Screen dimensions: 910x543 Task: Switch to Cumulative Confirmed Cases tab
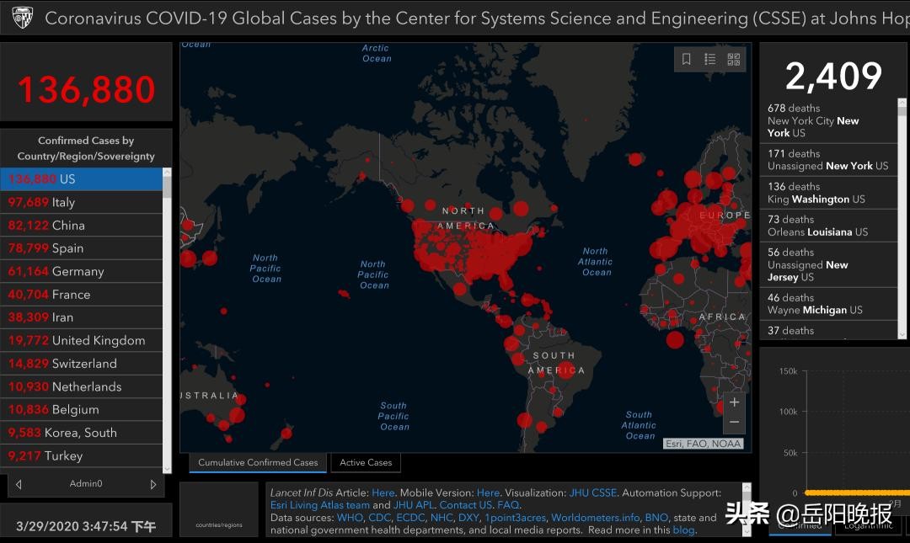(258, 462)
